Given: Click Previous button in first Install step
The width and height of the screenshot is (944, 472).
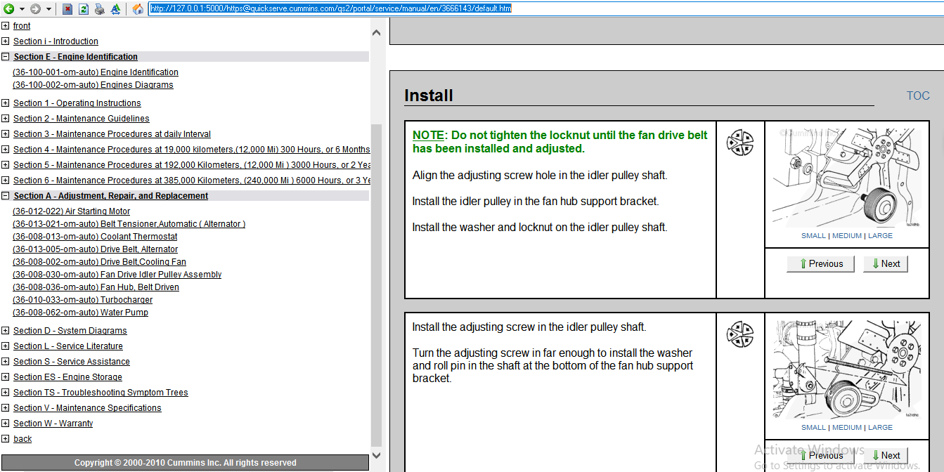Looking at the screenshot, I should point(820,264).
